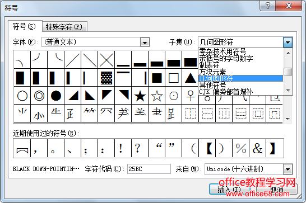
Task: Collapse the 子集 subset dropdown arrow
Action: (288, 42)
